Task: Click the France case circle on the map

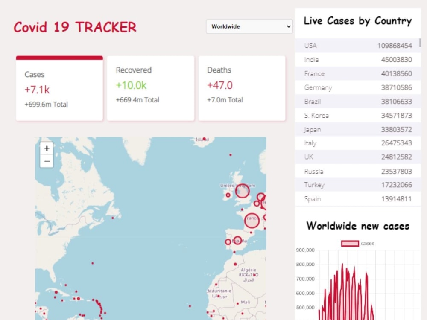Action: point(252,221)
